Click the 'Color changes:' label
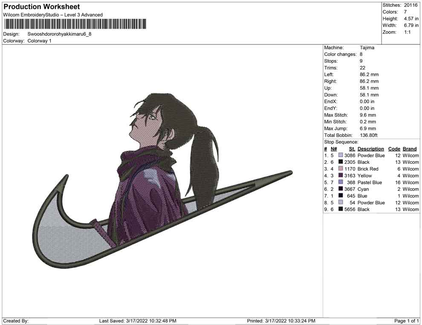Viewport: 422px width, 325px height. (x=340, y=55)
